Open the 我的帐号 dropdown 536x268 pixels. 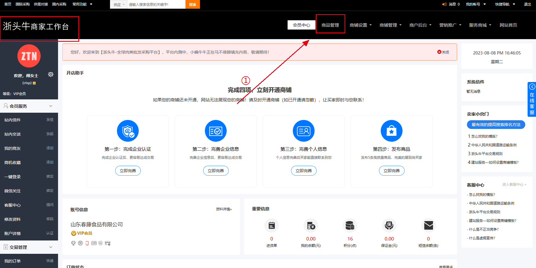[x=476, y=4]
